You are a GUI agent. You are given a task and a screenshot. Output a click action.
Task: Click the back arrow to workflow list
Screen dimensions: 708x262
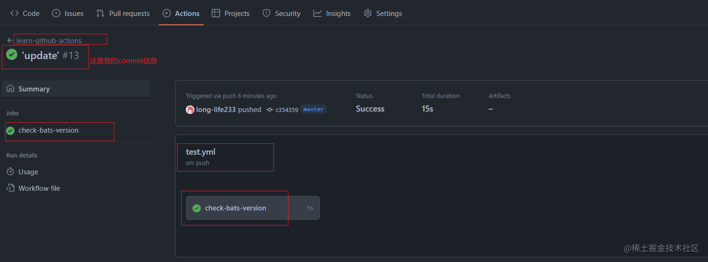[10, 40]
